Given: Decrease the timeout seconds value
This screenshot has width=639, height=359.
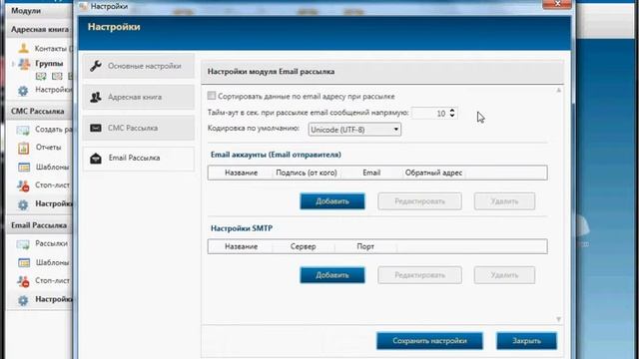Looking at the screenshot, I should point(452,116).
